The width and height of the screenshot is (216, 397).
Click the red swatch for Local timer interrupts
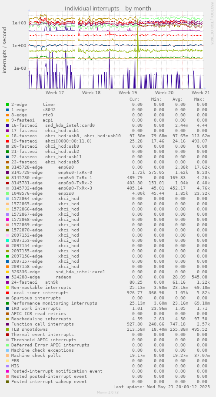click(7, 293)
